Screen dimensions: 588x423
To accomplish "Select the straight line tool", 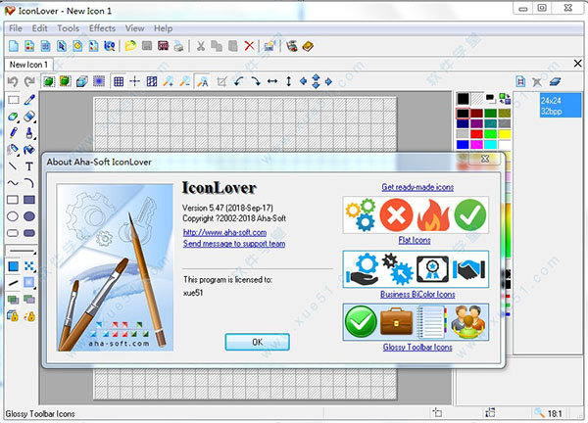I will [x=13, y=166].
